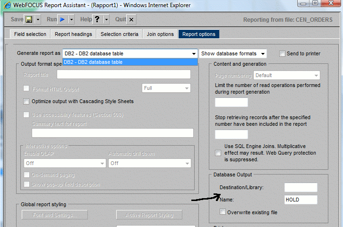Open the Join options tab
Image resolution: width=343 pixels, height=227 pixels.
point(160,34)
